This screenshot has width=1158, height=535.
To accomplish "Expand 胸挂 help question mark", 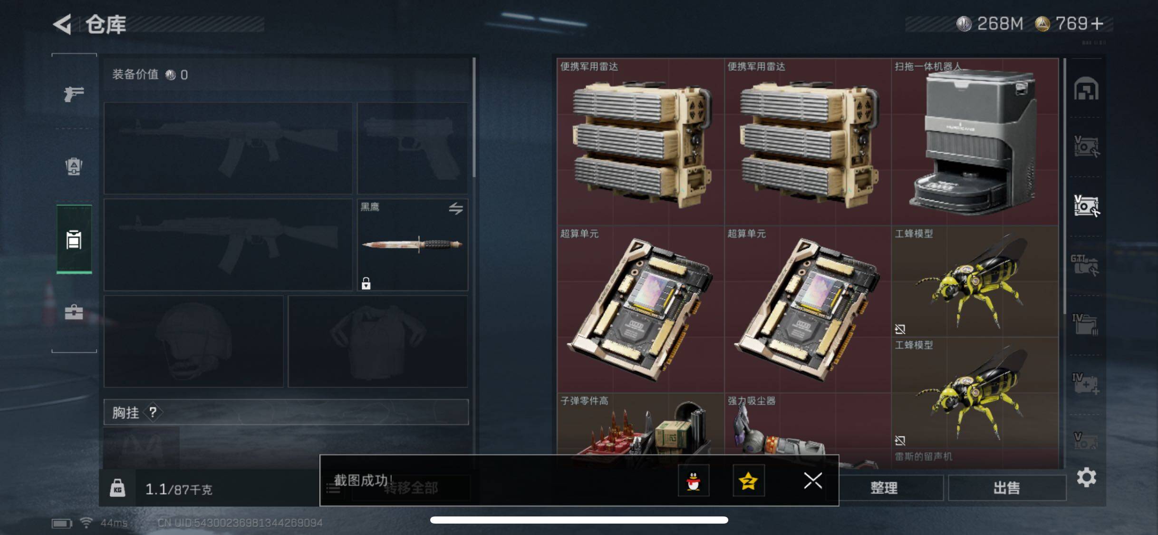I will coord(153,412).
